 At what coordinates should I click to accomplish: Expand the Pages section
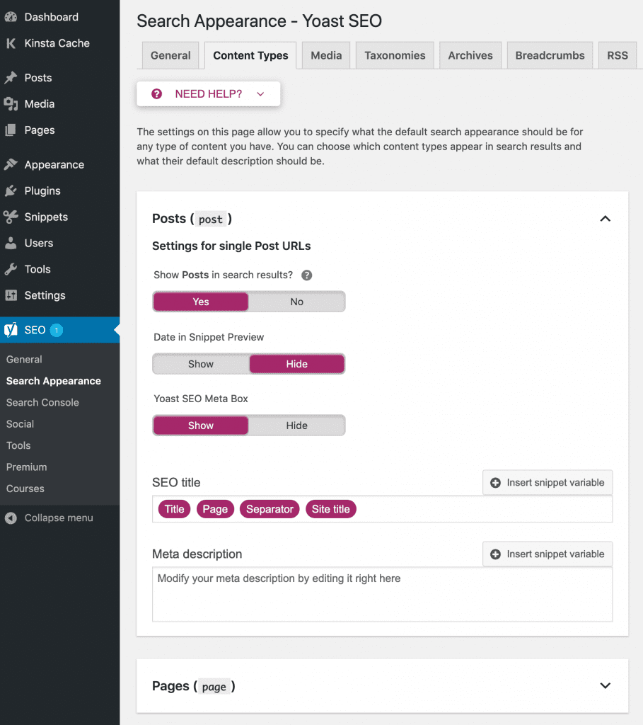pos(605,686)
